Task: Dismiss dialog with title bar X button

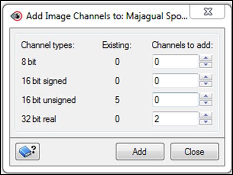Action: coord(207,12)
